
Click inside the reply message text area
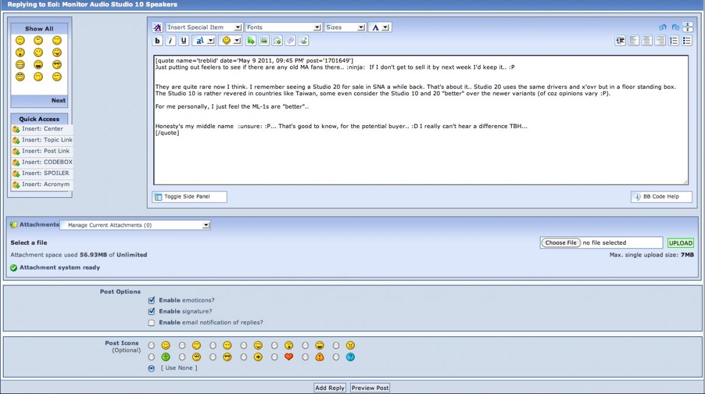[421, 120]
